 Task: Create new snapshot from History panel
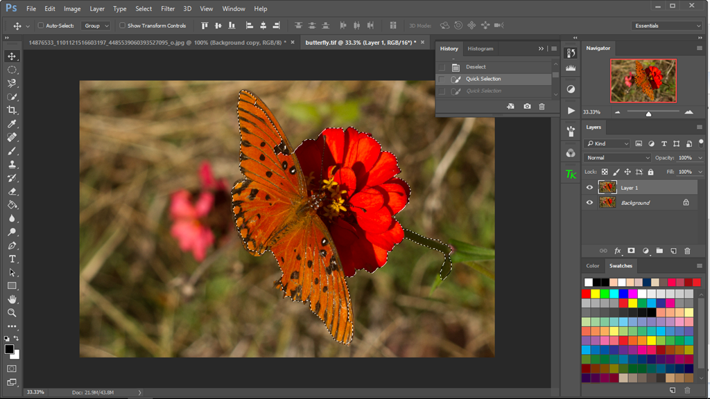click(527, 107)
